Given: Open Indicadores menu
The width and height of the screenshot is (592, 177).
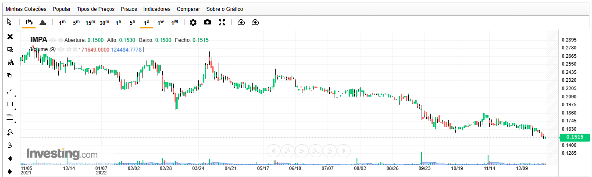Looking at the screenshot, I should point(157,9).
